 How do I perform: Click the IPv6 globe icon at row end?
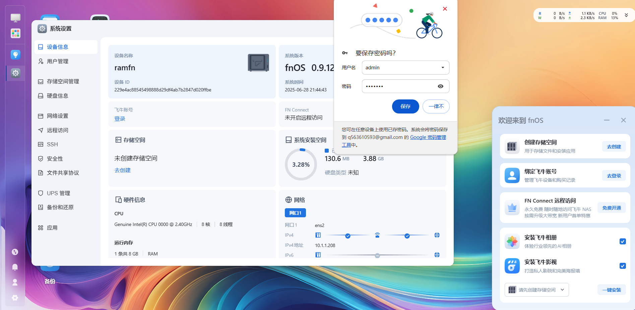[x=437, y=255]
